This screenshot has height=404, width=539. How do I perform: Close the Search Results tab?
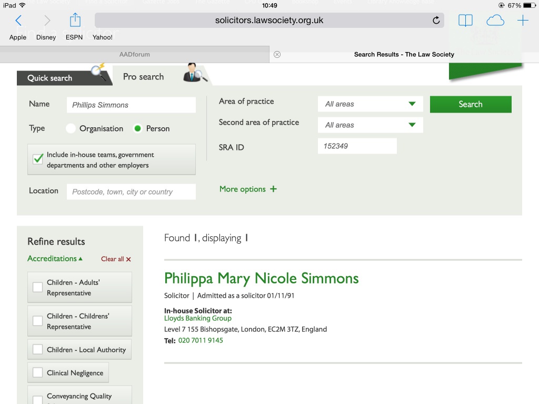[x=277, y=54]
